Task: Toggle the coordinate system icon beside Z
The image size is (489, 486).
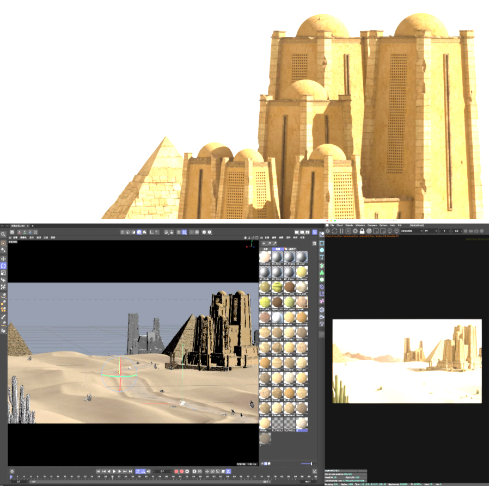Action: coord(35,232)
